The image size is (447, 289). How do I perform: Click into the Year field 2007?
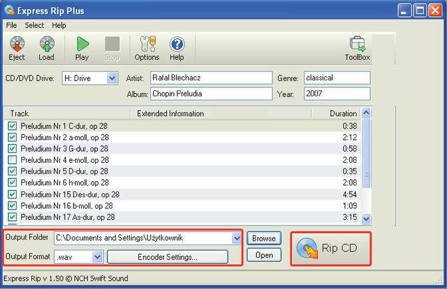337,94
